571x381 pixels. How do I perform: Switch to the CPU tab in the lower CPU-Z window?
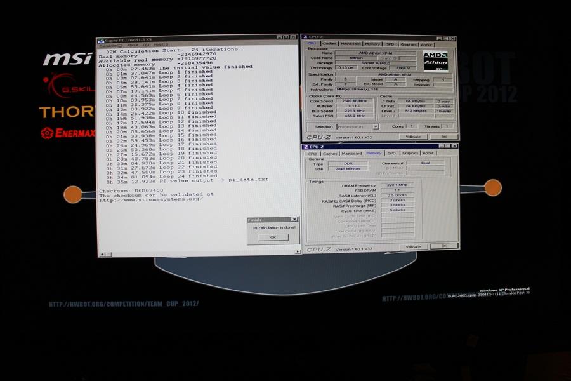click(313, 154)
